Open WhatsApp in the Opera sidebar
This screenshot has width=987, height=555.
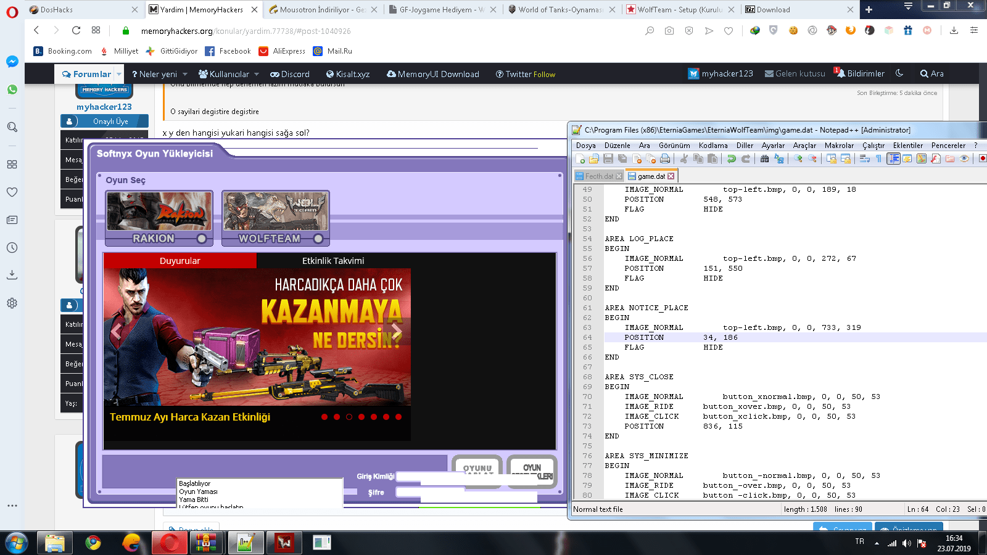[12, 89]
